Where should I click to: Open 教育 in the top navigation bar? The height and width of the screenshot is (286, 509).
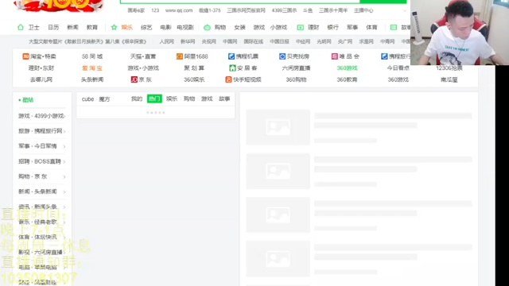[x=92, y=28]
